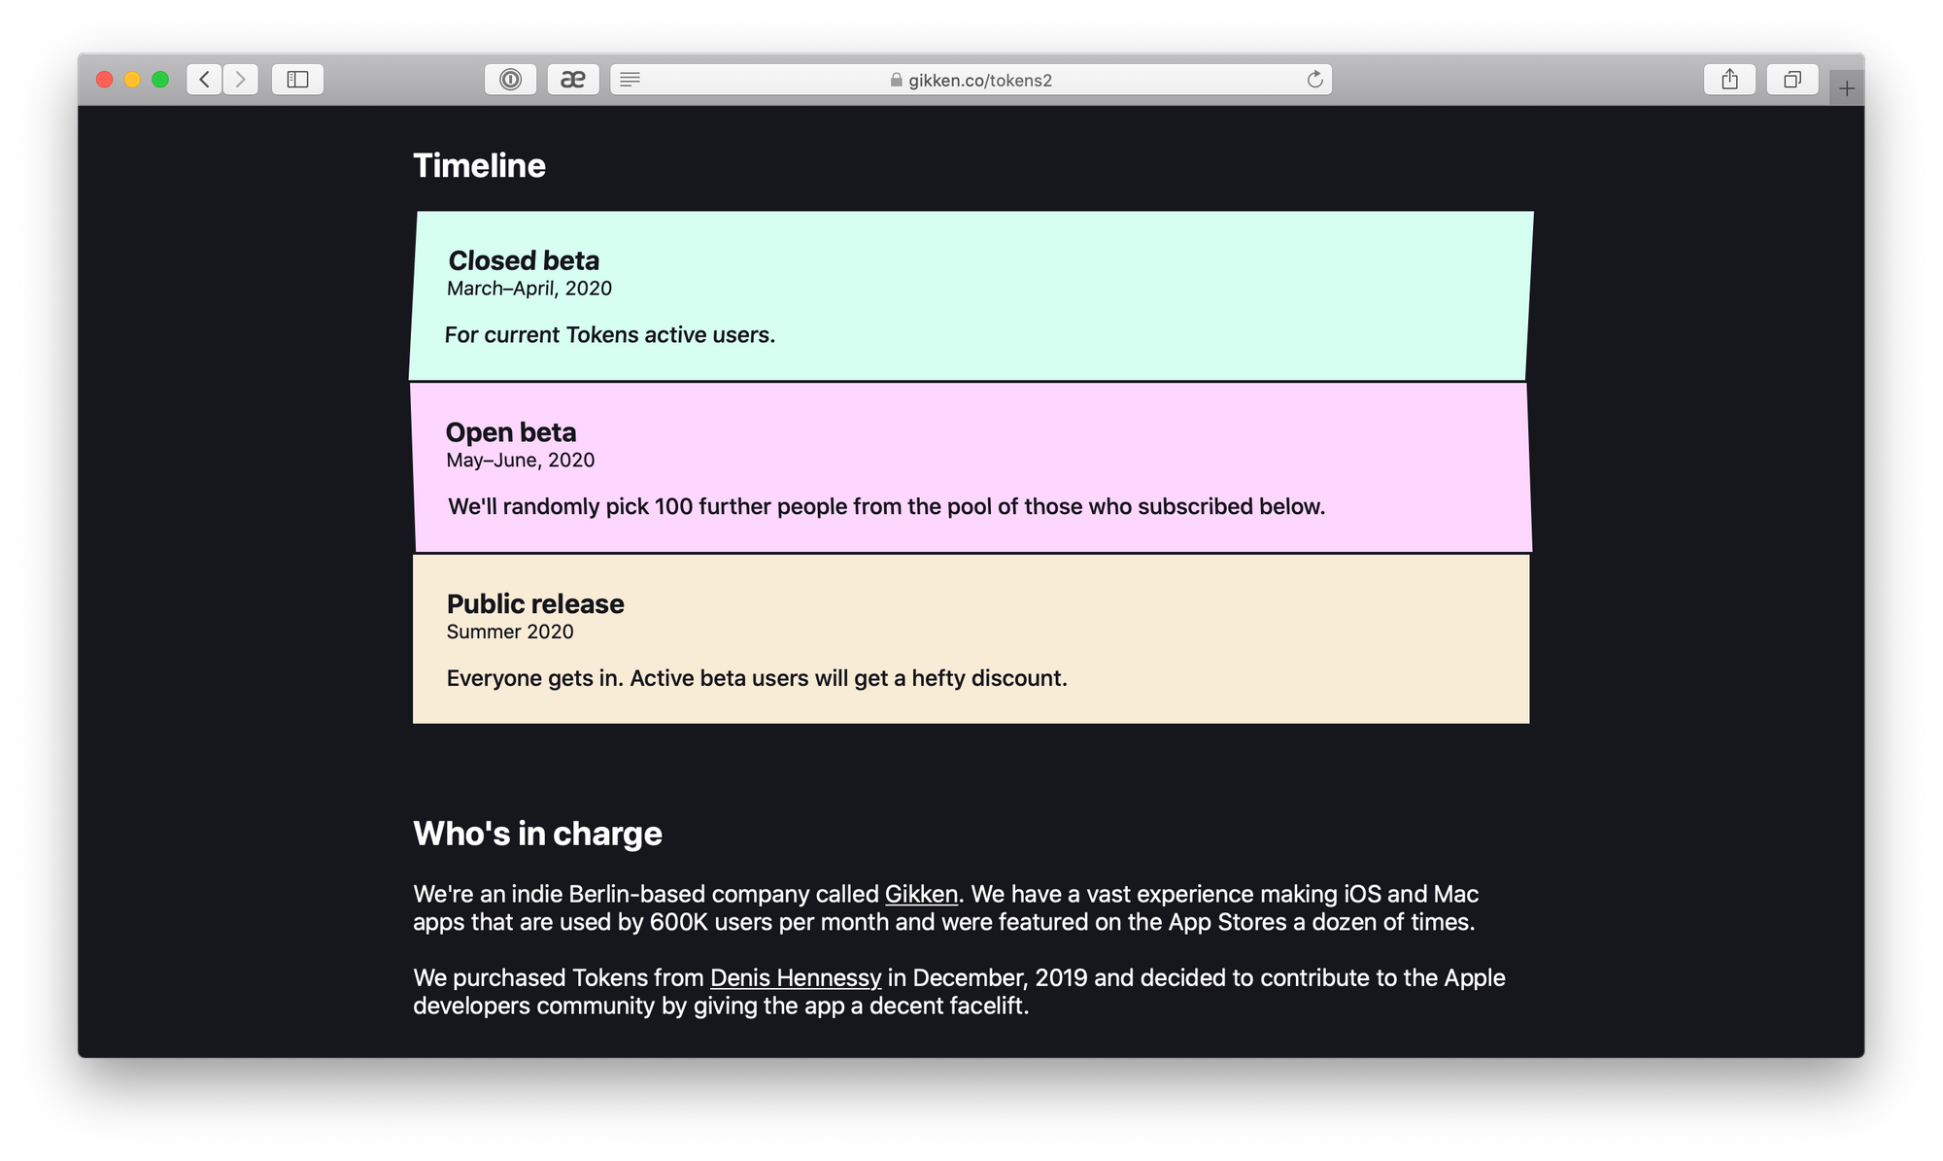
Task: Reload the page with the refresh icon
Action: click(1314, 80)
